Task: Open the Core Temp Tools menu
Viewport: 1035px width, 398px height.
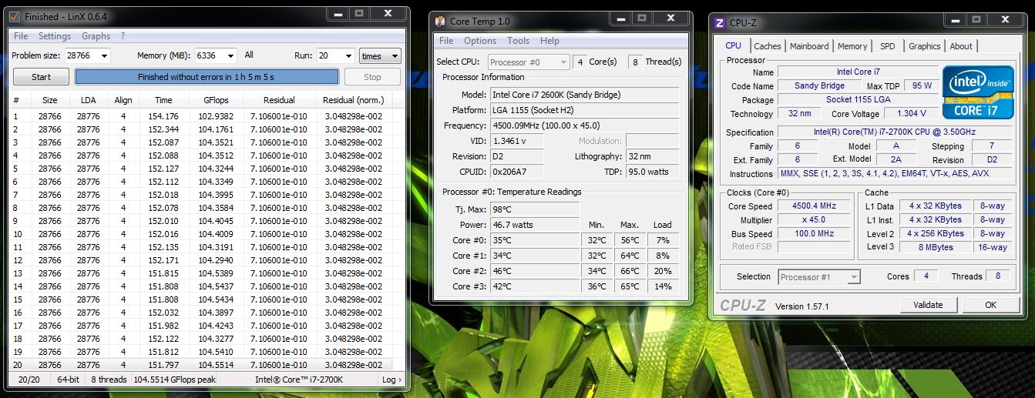Action: 519,41
